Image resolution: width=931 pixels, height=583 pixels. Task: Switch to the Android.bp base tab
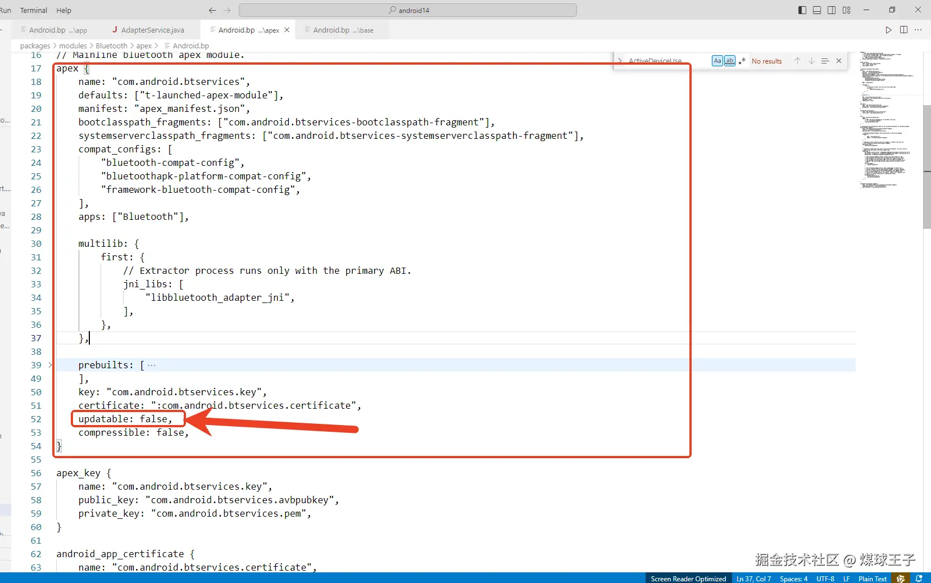[x=343, y=30]
